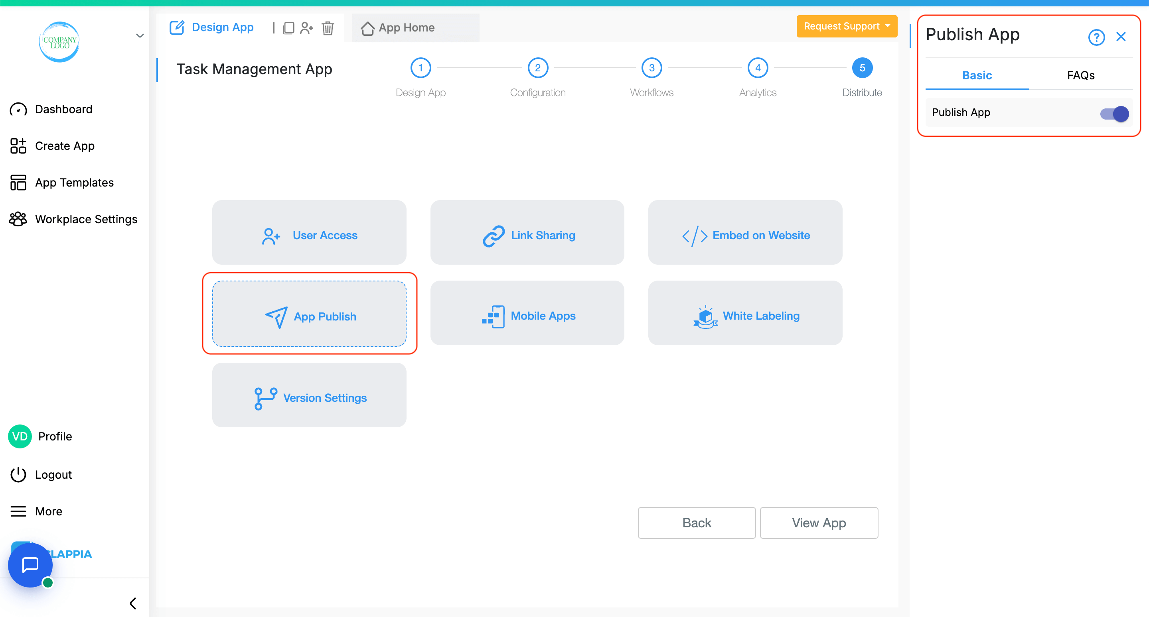Viewport: 1149px width, 617px height.
Task: Open the Design App tab label
Action: 223,28
